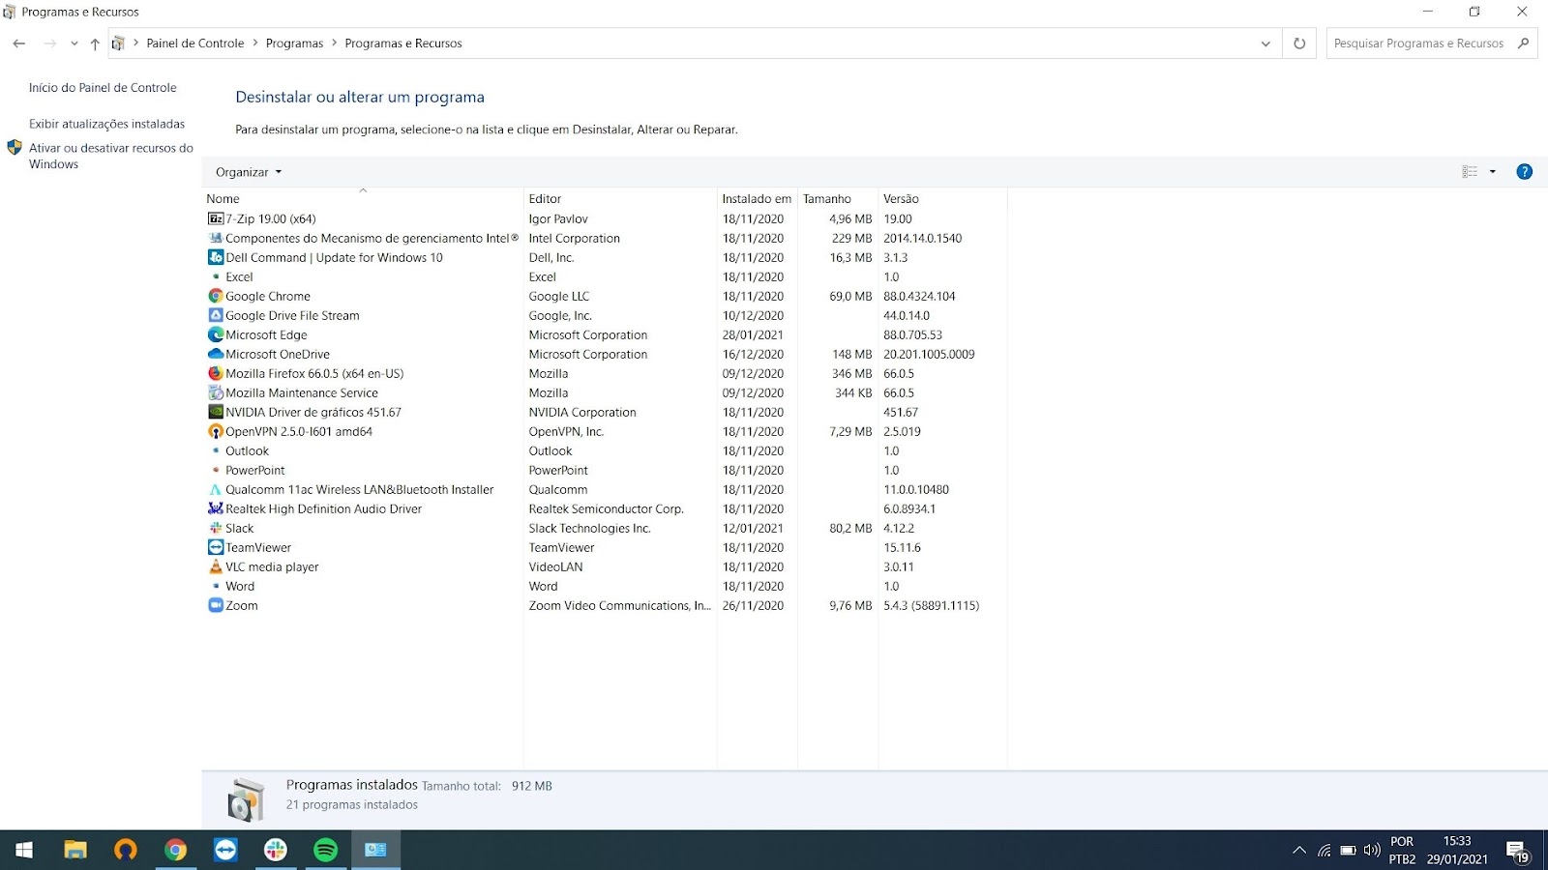The image size is (1548, 870).
Task: Click the Dell Command Update icon
Action: point(216,257)
